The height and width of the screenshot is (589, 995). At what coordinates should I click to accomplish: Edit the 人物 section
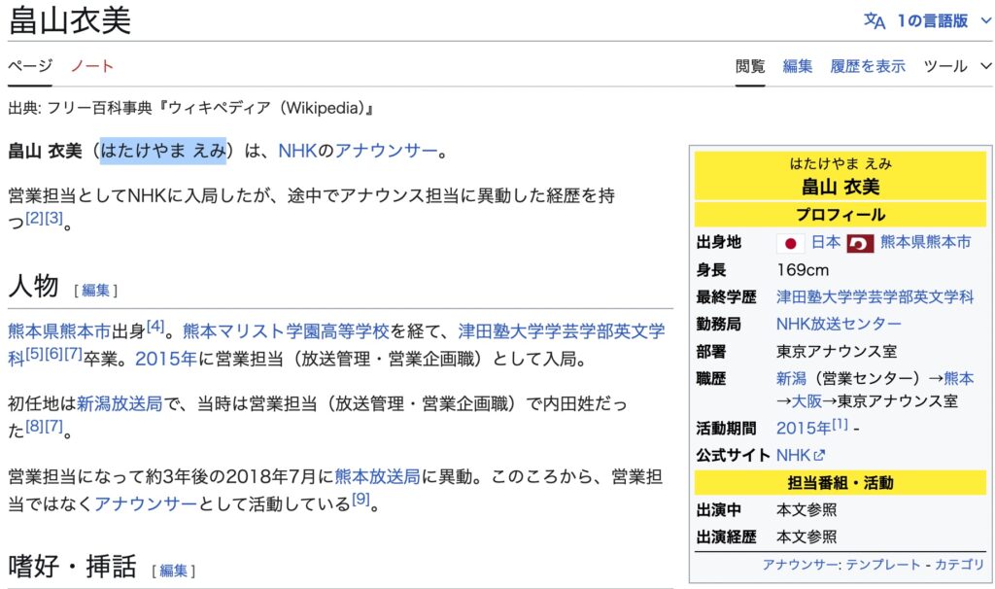tap(95, 291)
